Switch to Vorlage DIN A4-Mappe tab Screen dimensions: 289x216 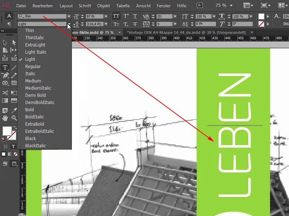186,32
